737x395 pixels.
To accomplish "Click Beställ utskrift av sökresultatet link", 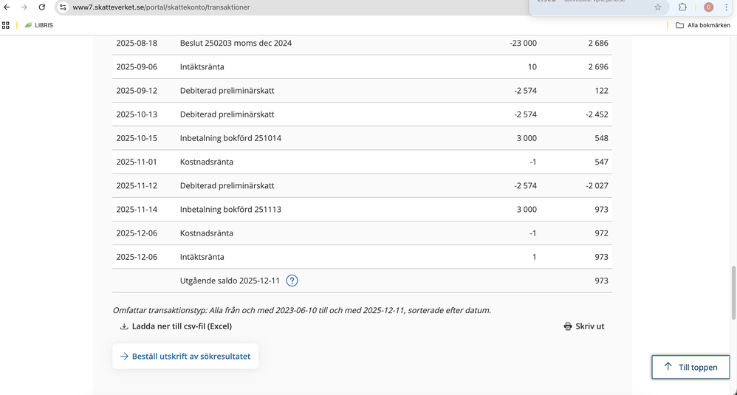I will (185, 357).
